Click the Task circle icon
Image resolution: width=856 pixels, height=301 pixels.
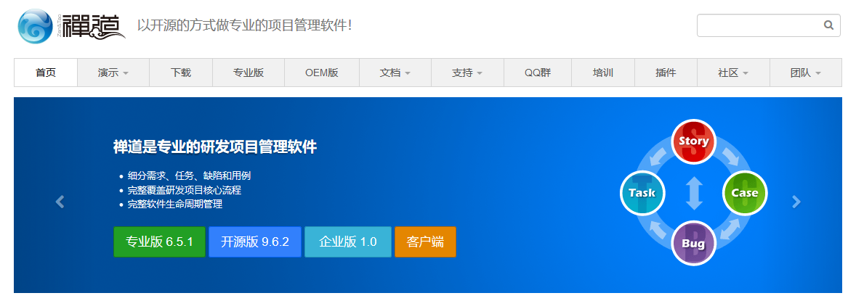click(x=642, y=192)
